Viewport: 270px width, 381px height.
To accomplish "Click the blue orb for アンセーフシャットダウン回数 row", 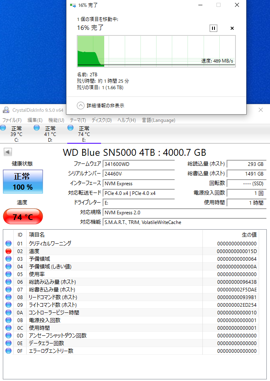I will (8, 335).
